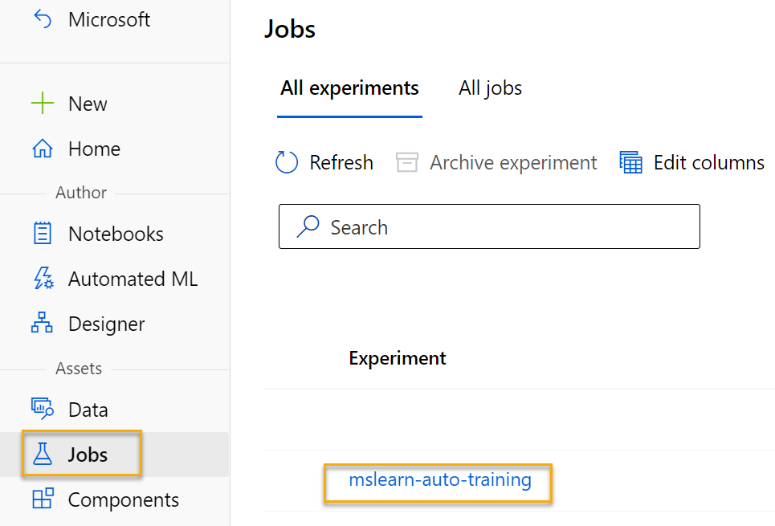Viewport: 775px width, 526px height.
Task: Click the Experiment column header
Action: click(x=398, y=358)
